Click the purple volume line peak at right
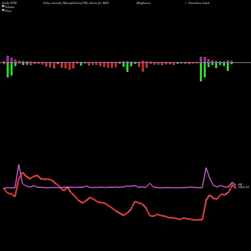251x251 pixels. click(x=206, y=168)
